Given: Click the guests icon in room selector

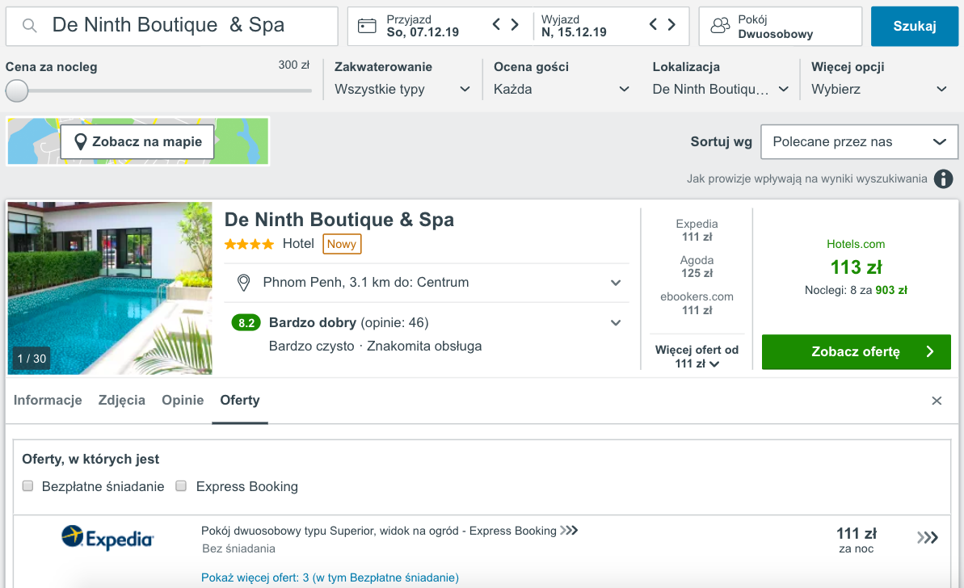Looking at the screenshot, I should click(720, 26).
